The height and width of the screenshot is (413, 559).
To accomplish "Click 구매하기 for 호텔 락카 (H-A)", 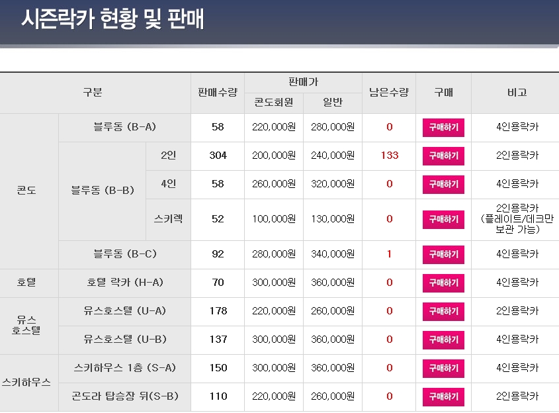I will coord(443,283).
